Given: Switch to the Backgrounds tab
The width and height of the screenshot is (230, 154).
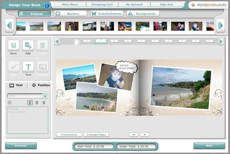Looking at the screenshot, I should (143, 14).
